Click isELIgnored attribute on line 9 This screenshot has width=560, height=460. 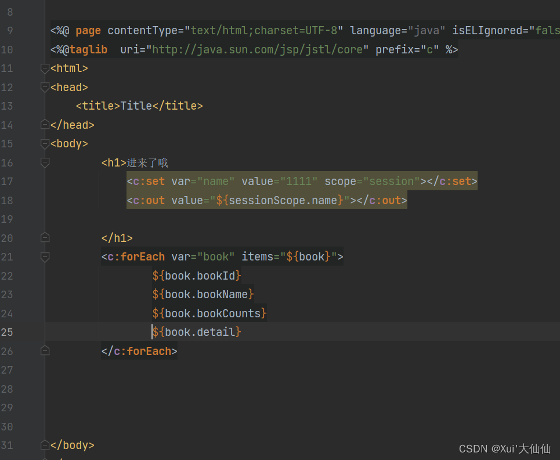tap(505, 31)
